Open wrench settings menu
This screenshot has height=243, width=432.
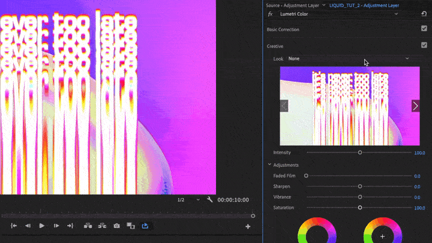click(209, 199)
